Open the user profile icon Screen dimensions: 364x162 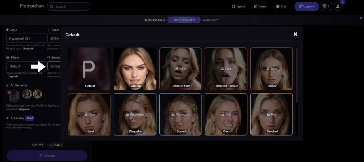[x=338, y=6]
